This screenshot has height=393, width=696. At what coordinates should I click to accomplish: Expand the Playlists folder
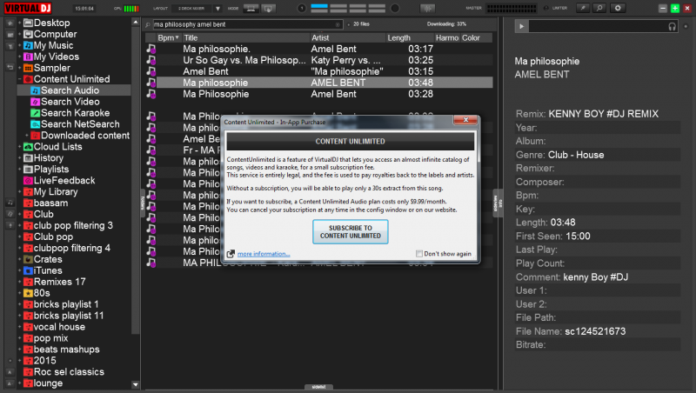click(19, 170)
